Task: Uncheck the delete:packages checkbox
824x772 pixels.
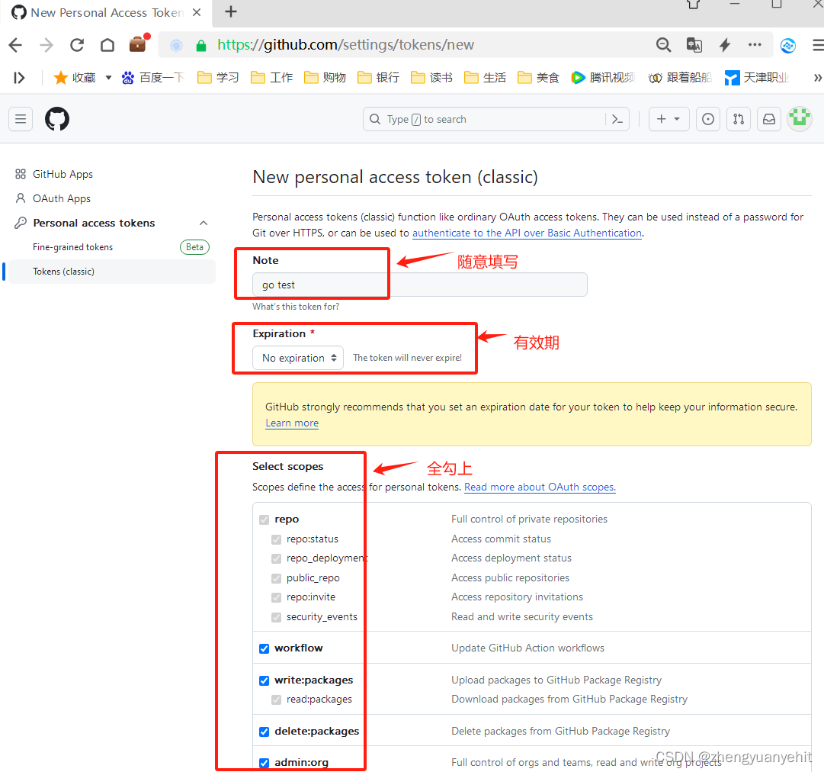Action: 265,732
